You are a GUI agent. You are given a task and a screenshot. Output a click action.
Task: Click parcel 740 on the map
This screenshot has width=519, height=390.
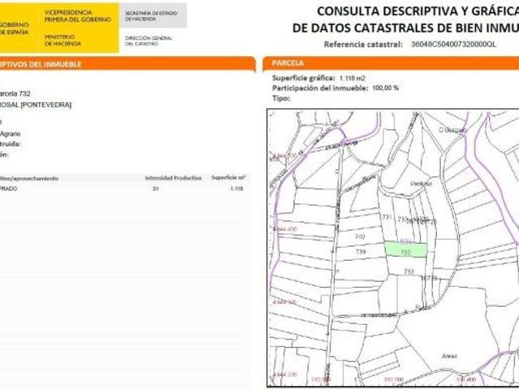pyautogui.click(x=360, y=236)
